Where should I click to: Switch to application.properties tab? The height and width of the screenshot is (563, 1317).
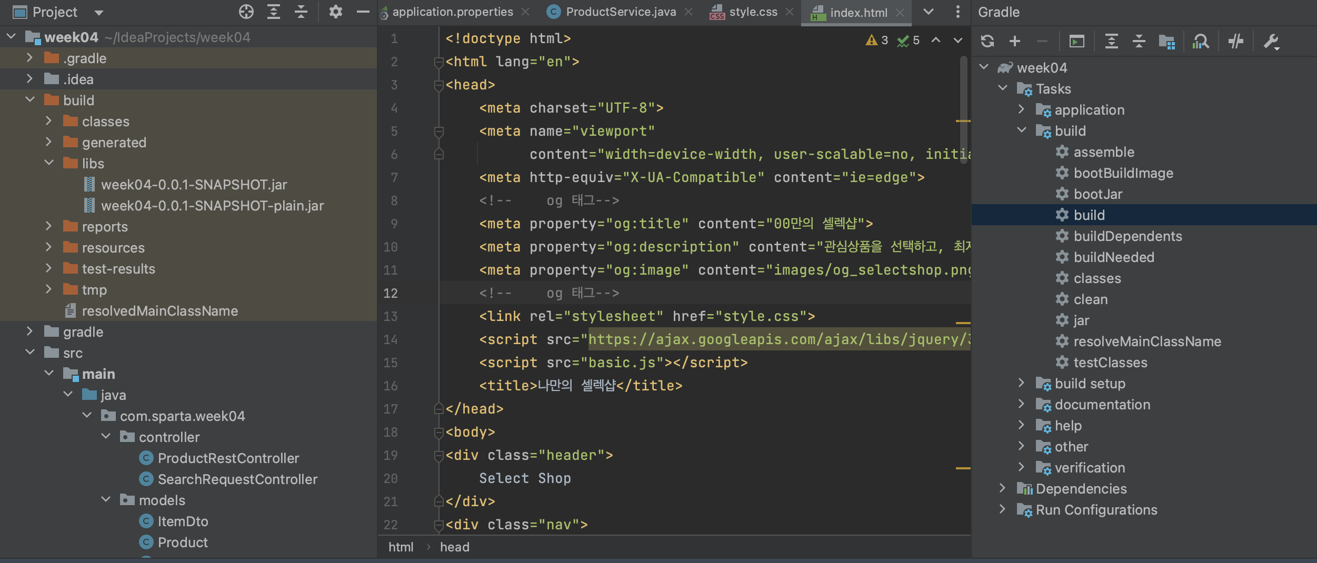click(453, 12)
